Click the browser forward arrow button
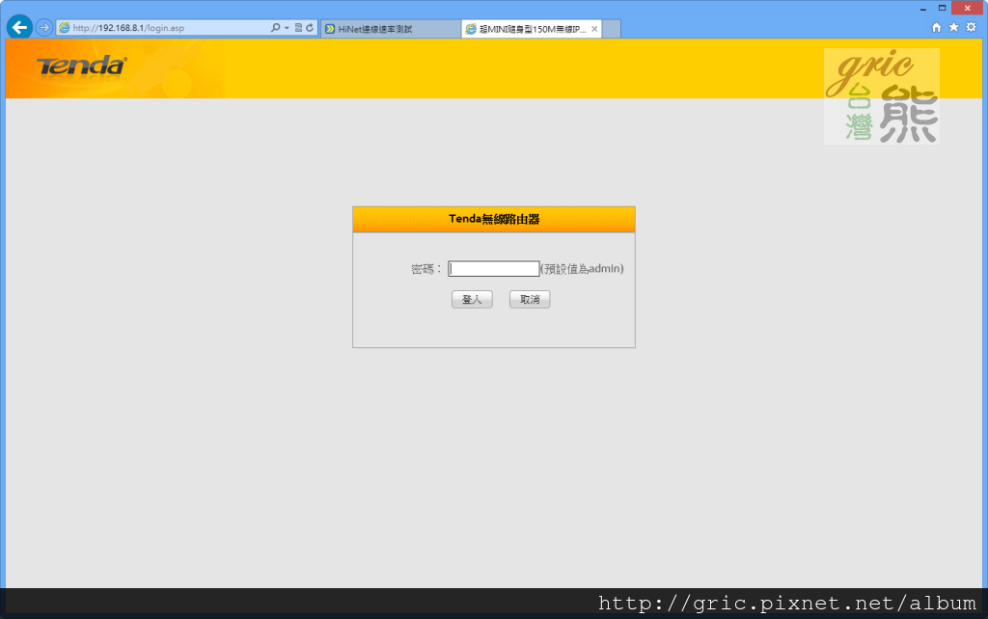 (x=44, y=28)
